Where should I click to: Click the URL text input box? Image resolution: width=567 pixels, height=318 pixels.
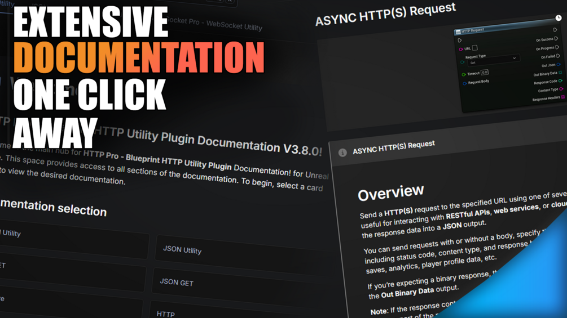(x=475, y=48)
